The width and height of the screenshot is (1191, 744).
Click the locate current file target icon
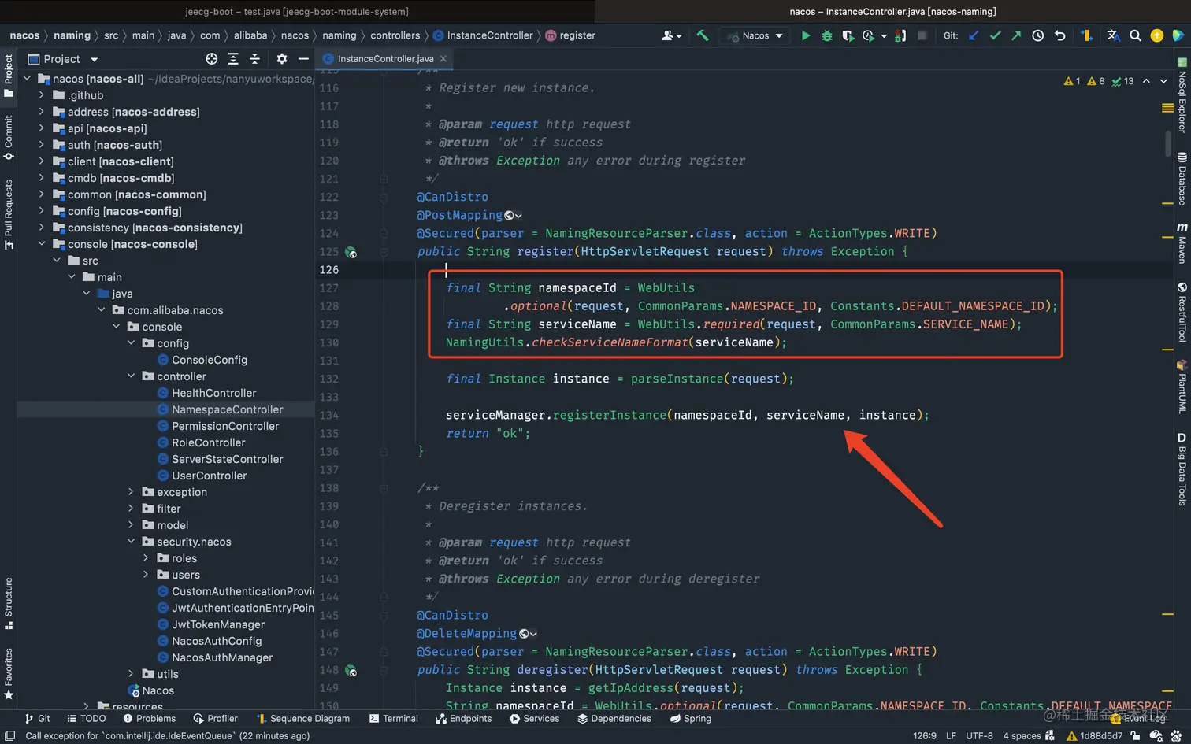click(x=211, y=59)
